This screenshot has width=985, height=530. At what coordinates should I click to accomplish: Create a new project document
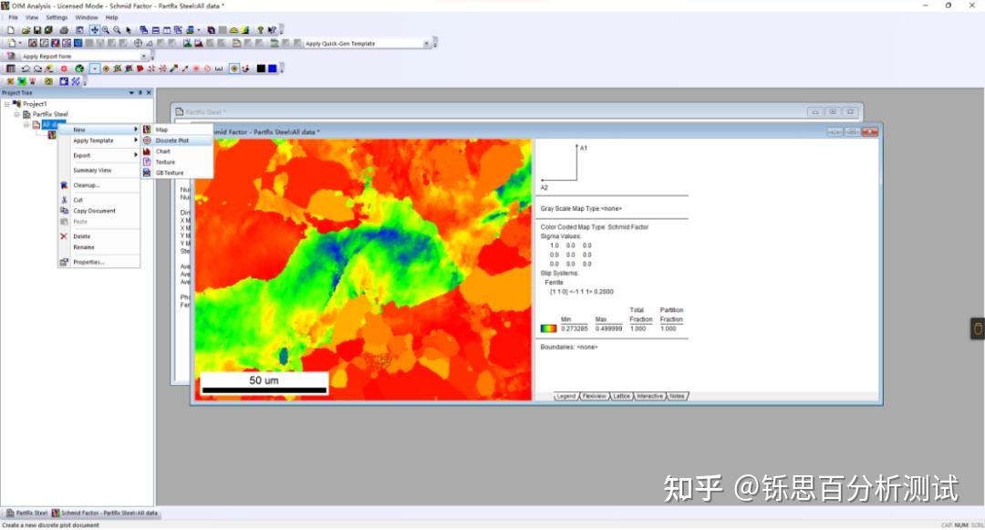click(x=11, y=30)
